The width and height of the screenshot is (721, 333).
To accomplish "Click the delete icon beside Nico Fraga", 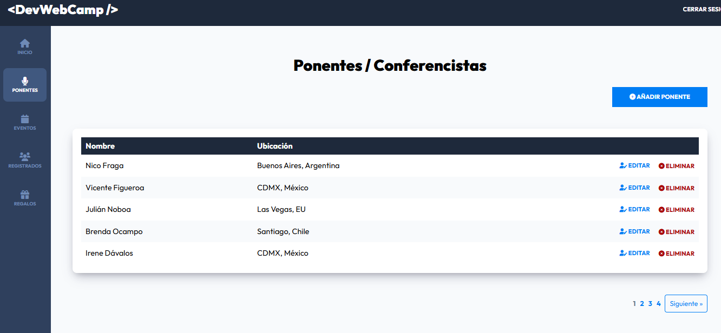I will pyautogui.click(x=661, y=165).
